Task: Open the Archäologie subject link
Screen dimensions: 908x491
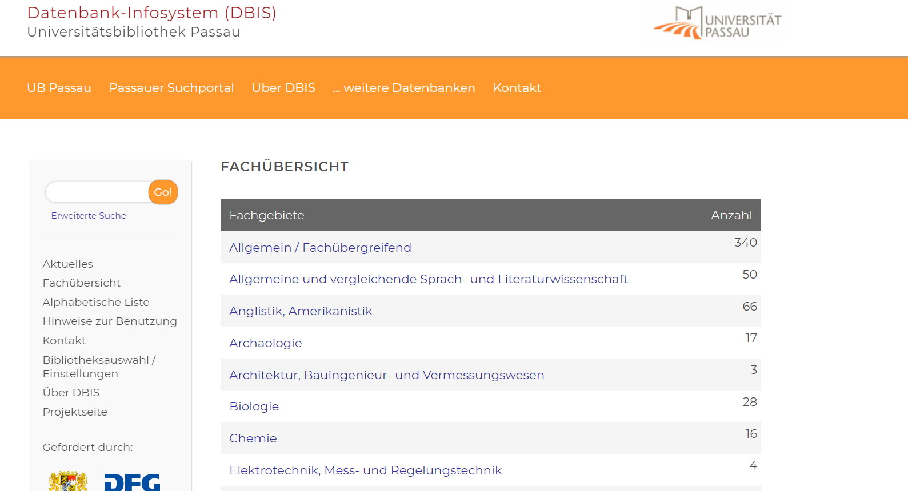Action: tap(265, 343)
